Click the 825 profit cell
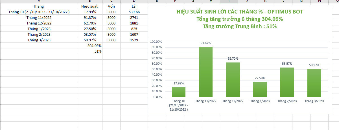The image size is (339, 130). (134, 29)
